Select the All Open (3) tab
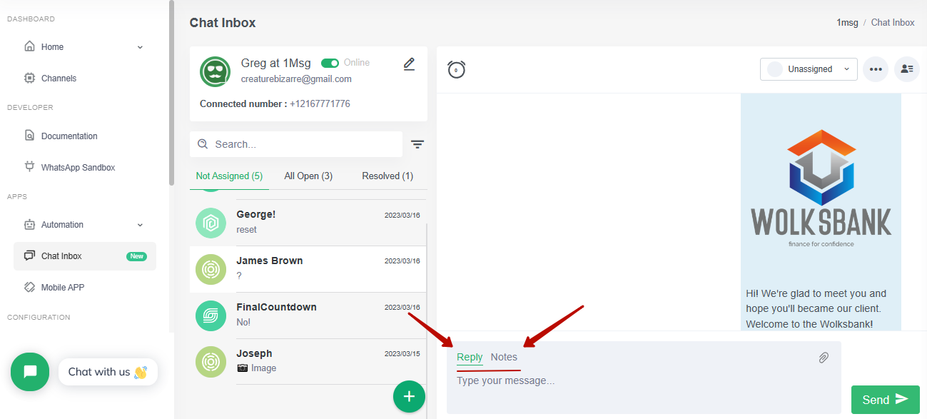 click(308, 176)
